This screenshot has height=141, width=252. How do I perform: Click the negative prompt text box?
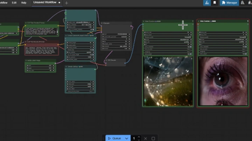tap(41, 50)
